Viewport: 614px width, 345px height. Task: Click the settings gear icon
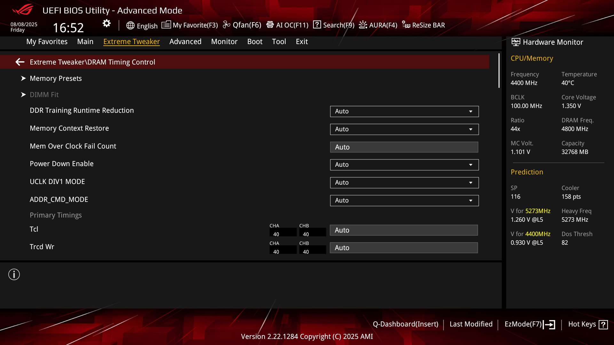(x=106, y=23)
